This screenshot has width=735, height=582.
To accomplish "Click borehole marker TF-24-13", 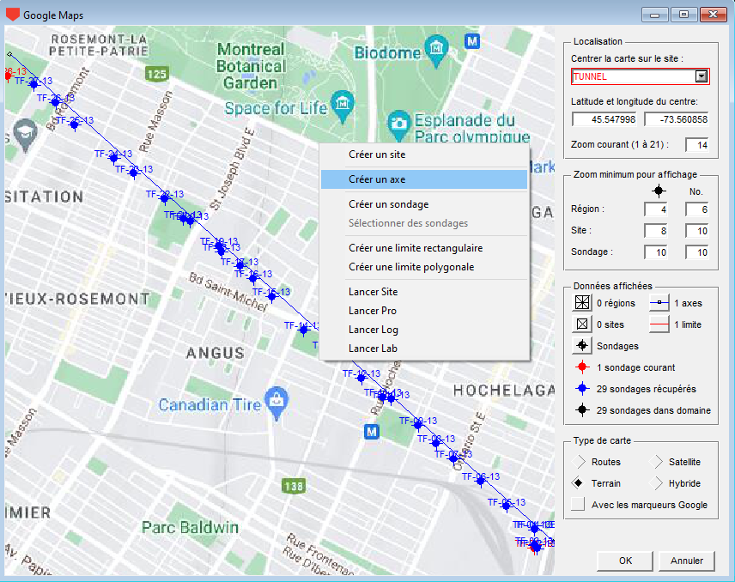I will point(113,159).
